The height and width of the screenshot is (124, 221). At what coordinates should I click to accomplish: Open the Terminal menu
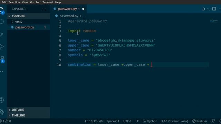[48, 2]
